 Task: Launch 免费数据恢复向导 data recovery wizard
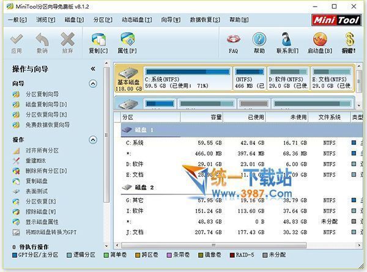click(x=48, y=125)
